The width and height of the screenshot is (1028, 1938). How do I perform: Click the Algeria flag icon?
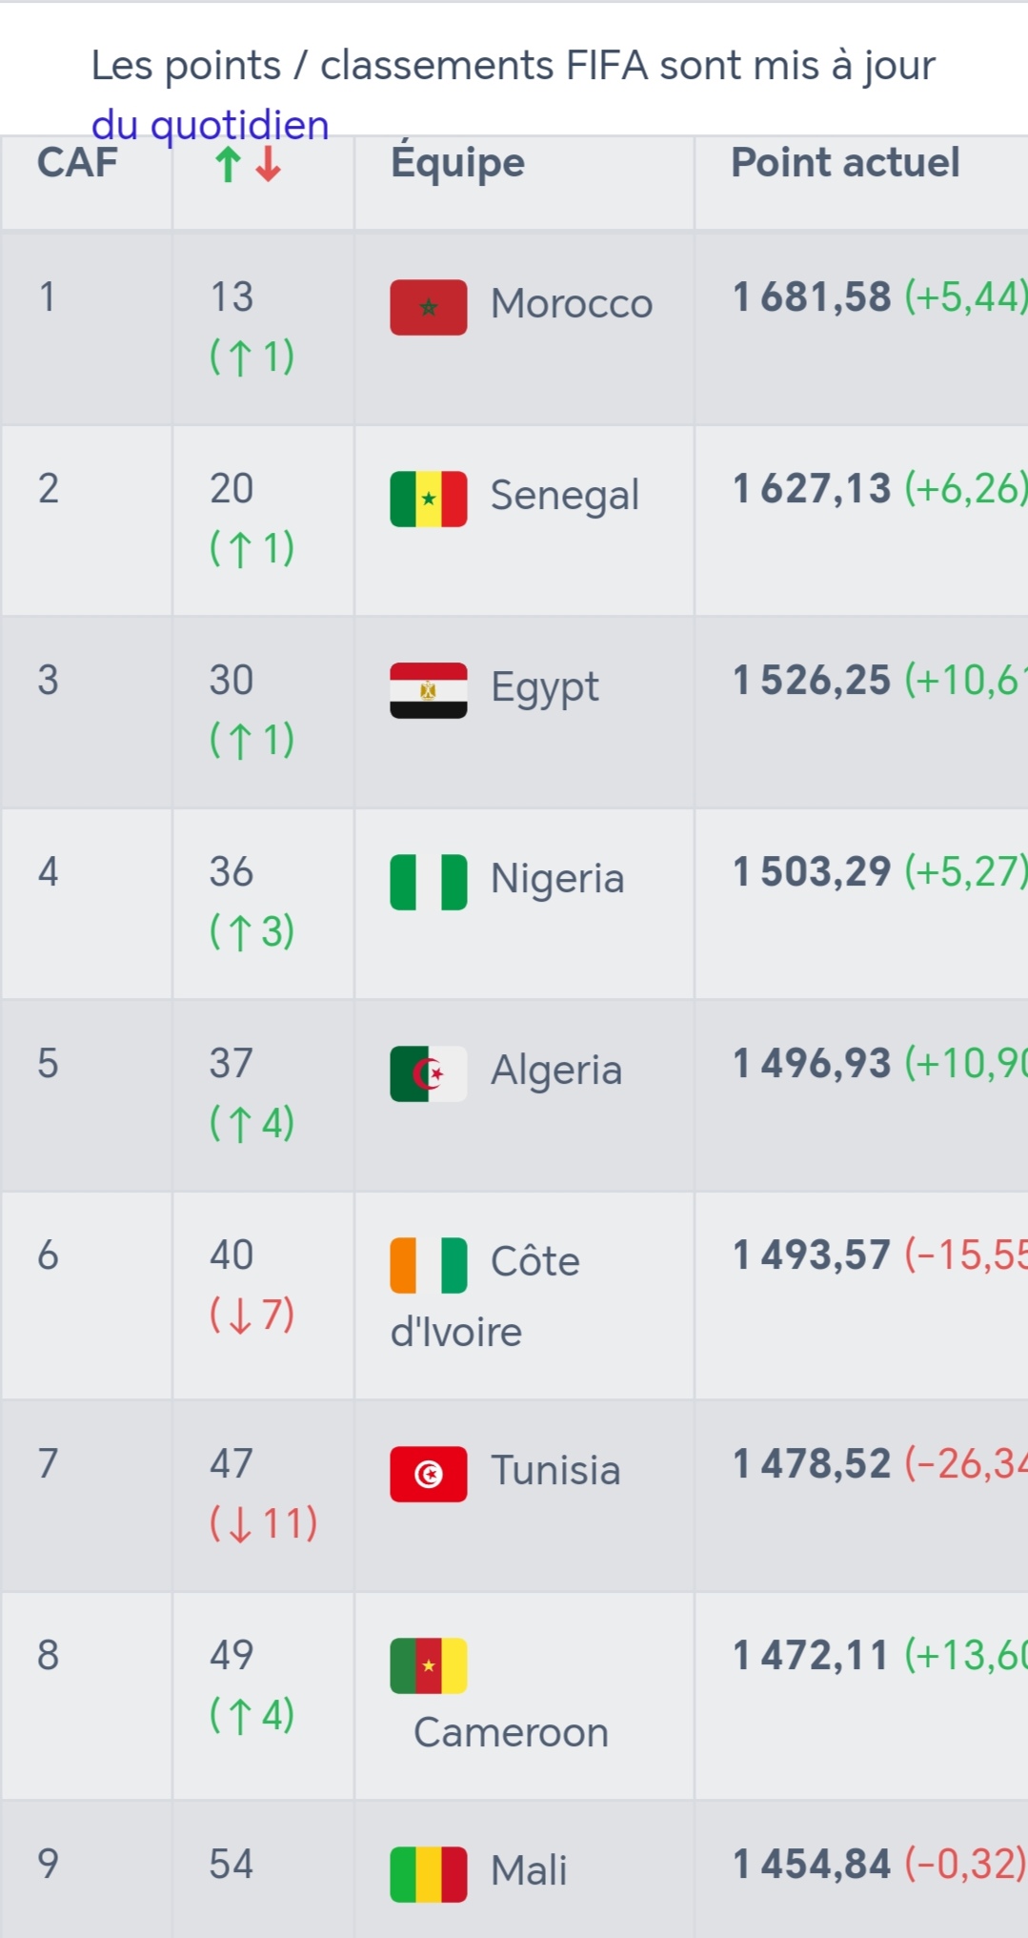coord(428,1073)
